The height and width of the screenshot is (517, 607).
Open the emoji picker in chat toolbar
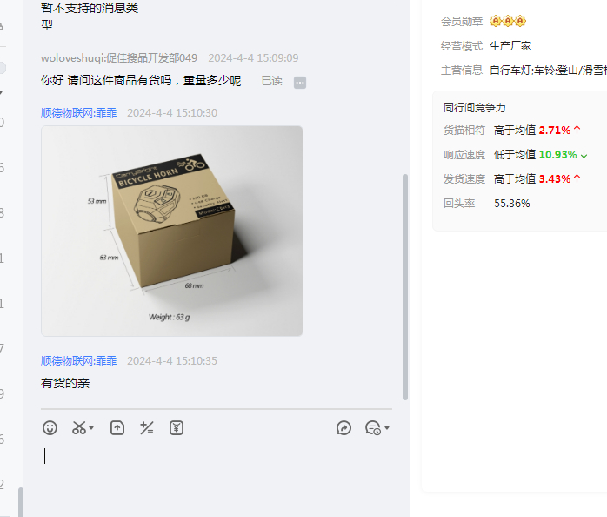(50, 428)
